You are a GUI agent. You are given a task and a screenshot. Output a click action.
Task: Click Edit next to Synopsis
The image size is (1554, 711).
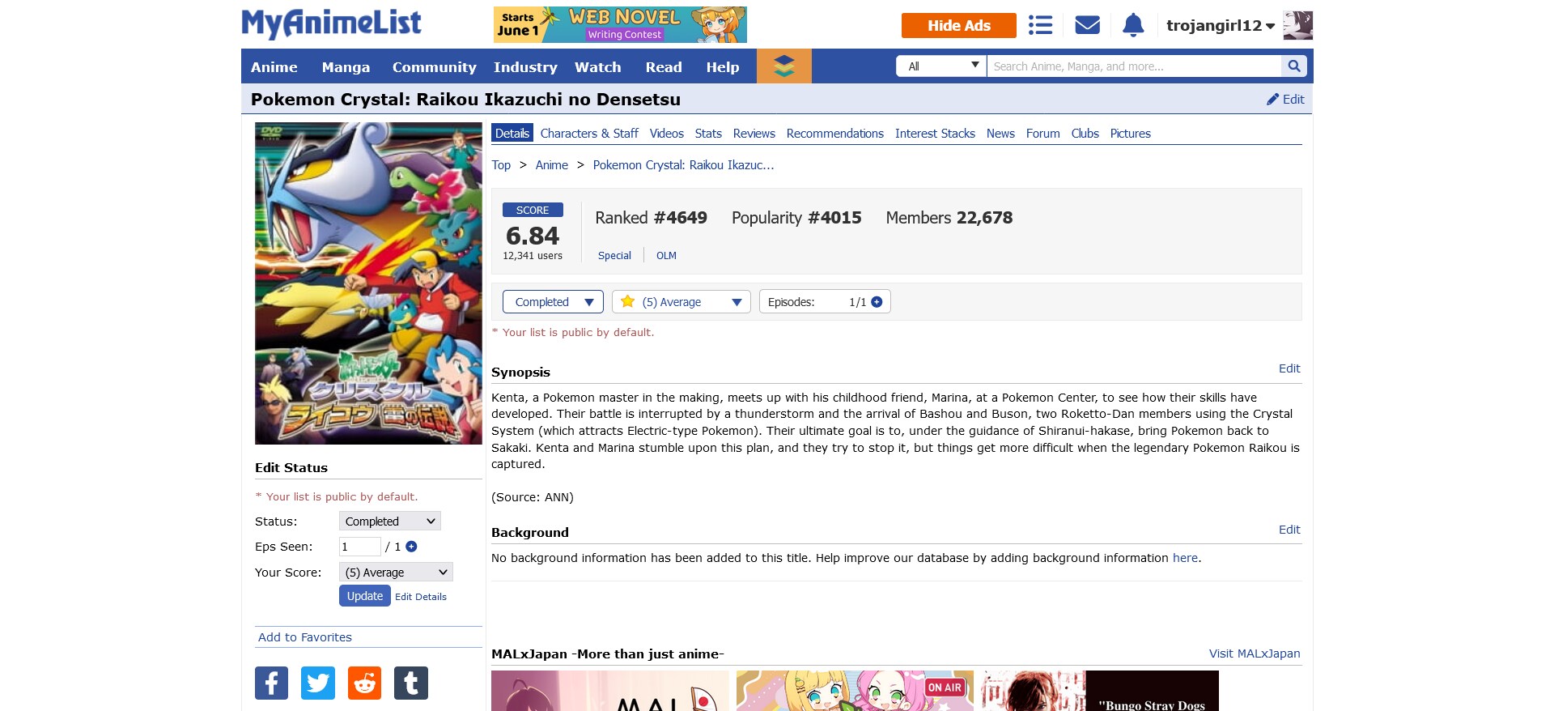coord(1289,368)
